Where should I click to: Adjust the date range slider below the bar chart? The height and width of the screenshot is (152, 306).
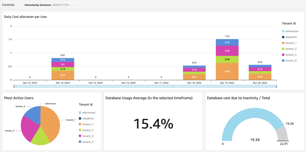pos(145,86)
